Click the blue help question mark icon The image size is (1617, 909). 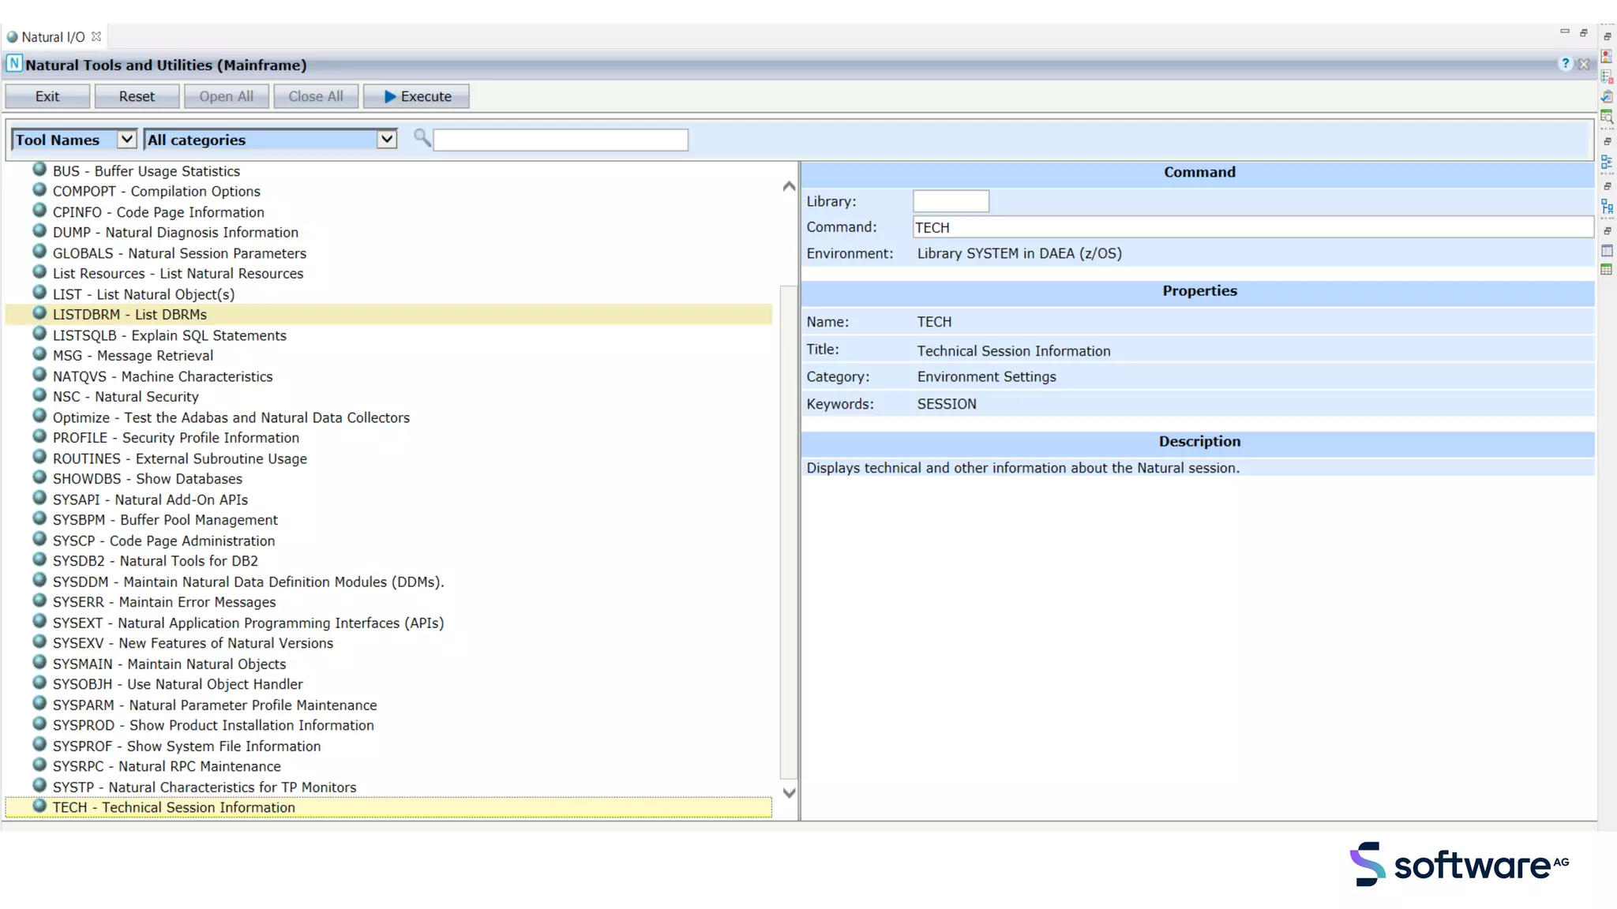[x=1565, y=64]
